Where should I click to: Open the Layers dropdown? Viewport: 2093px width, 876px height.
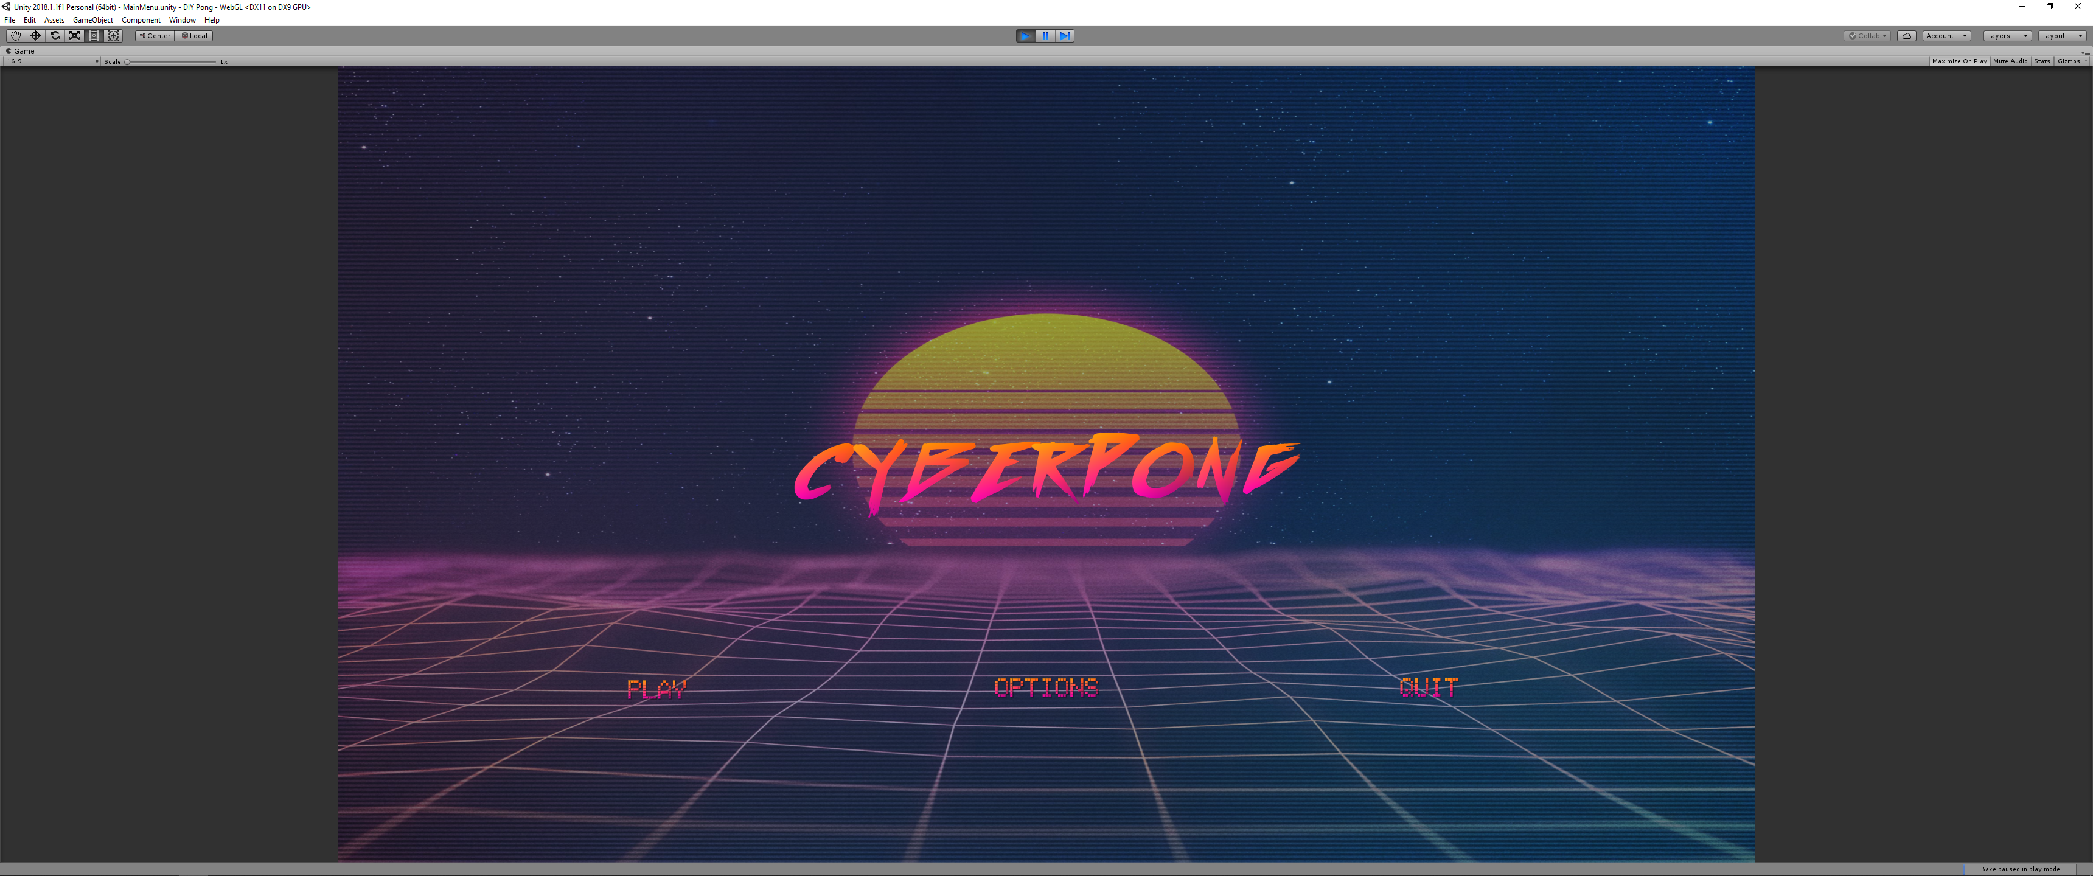pos(2007,36)
